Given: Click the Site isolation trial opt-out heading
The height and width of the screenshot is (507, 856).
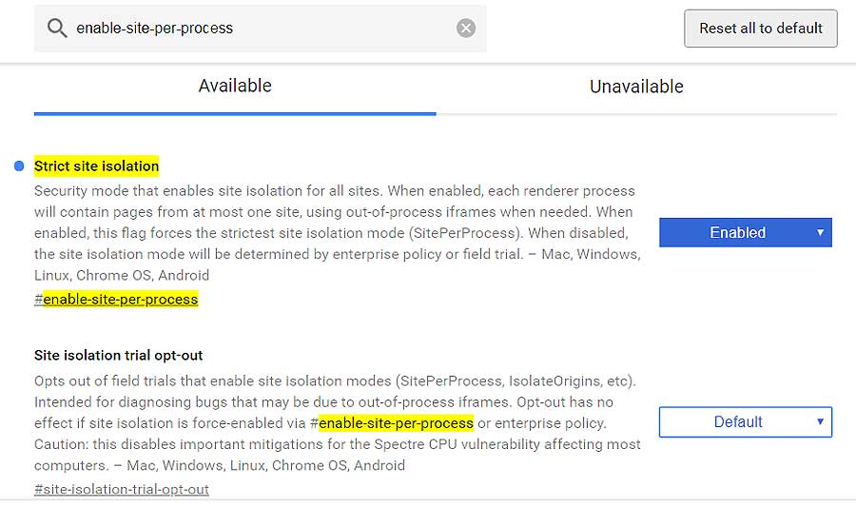Looking at the screenshot, I should (119, 356).
